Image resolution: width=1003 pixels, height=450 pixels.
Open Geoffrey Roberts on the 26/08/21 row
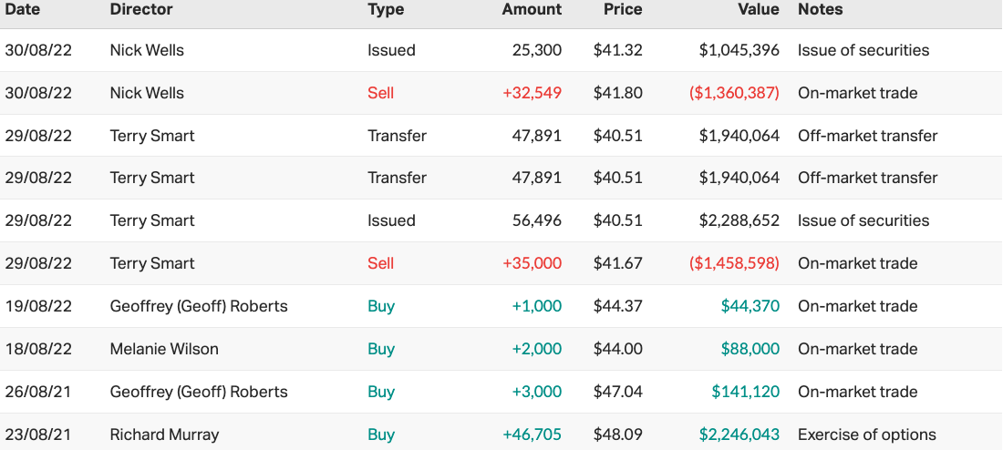(198, 392)
